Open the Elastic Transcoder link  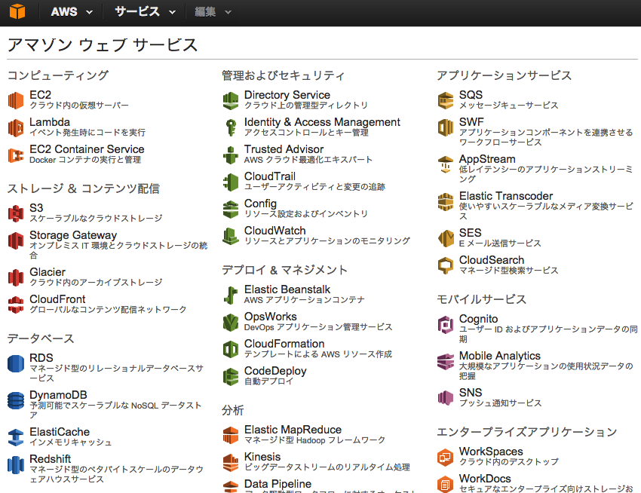[506, 196]
